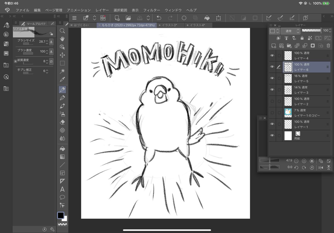Select the Eraser tool
The image size is (334, 233).
point(62,122)
